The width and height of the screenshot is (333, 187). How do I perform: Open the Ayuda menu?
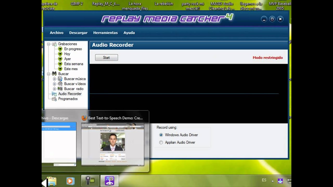[x=129, y=33]
